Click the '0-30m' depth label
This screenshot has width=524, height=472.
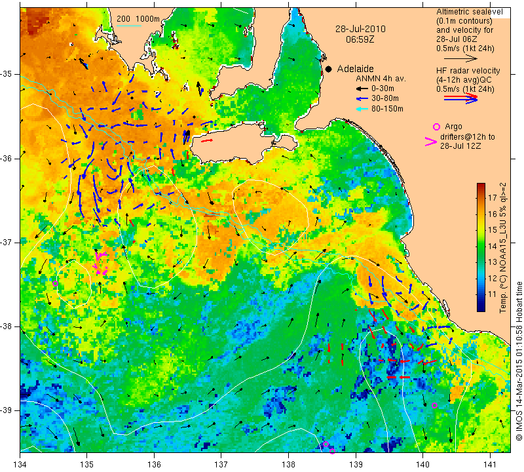[383, 88]
